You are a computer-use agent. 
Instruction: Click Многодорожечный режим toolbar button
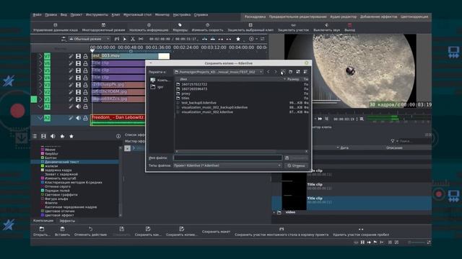coord(103,27)
